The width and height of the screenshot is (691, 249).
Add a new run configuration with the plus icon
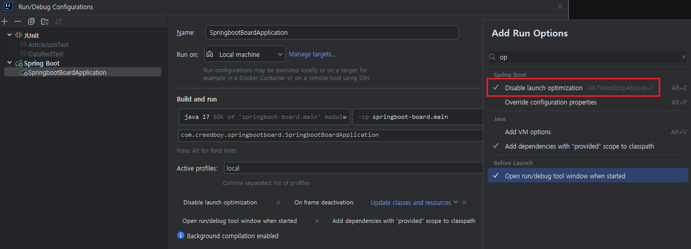(5, 22)
